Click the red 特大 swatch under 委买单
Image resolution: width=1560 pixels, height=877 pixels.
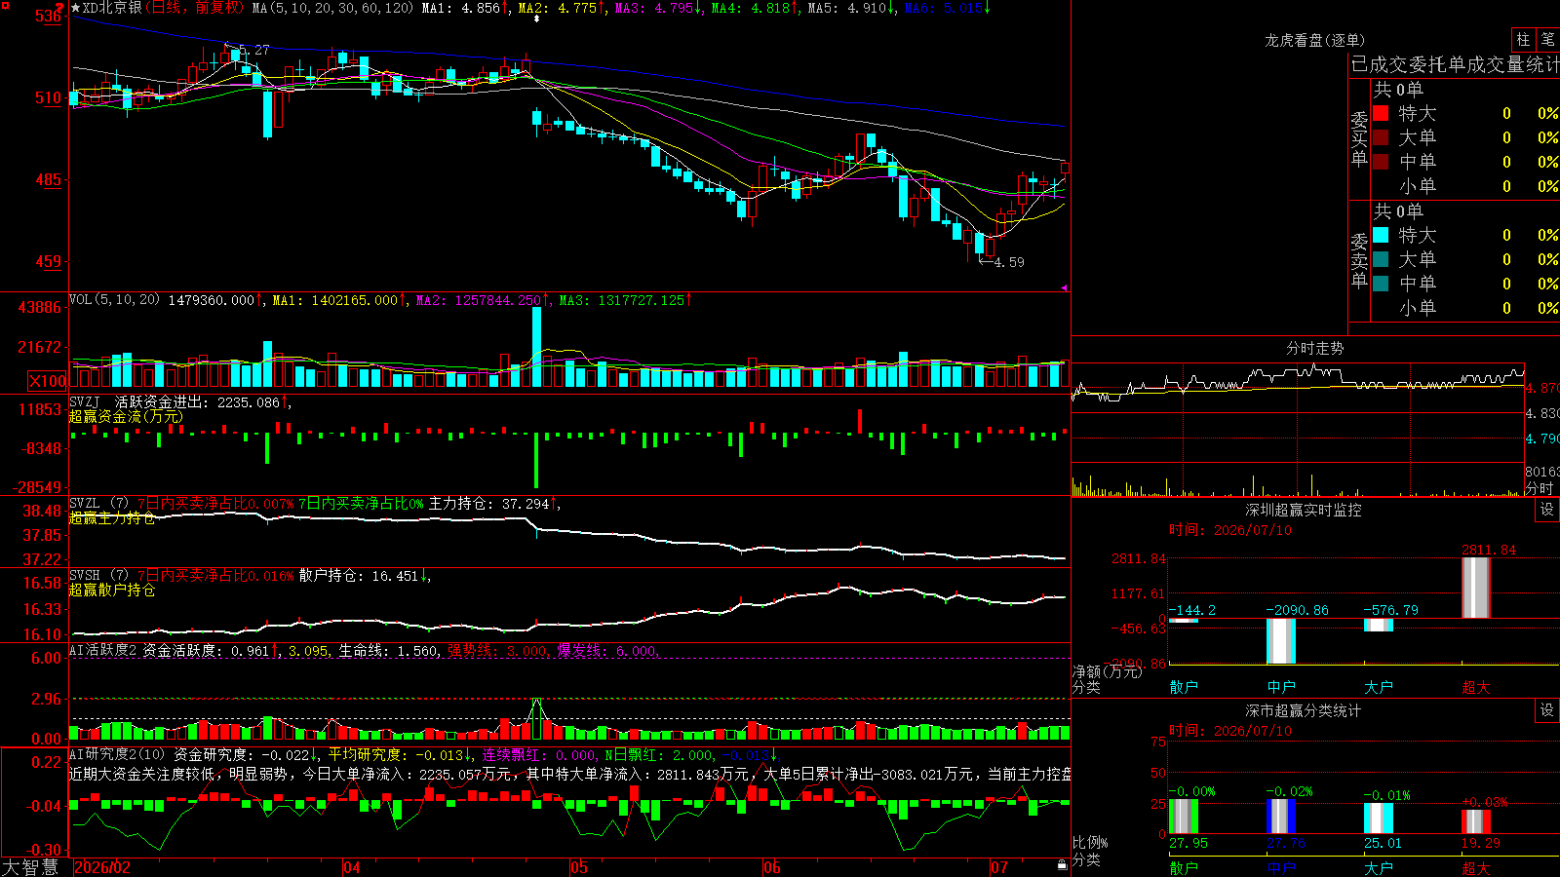1381,113
